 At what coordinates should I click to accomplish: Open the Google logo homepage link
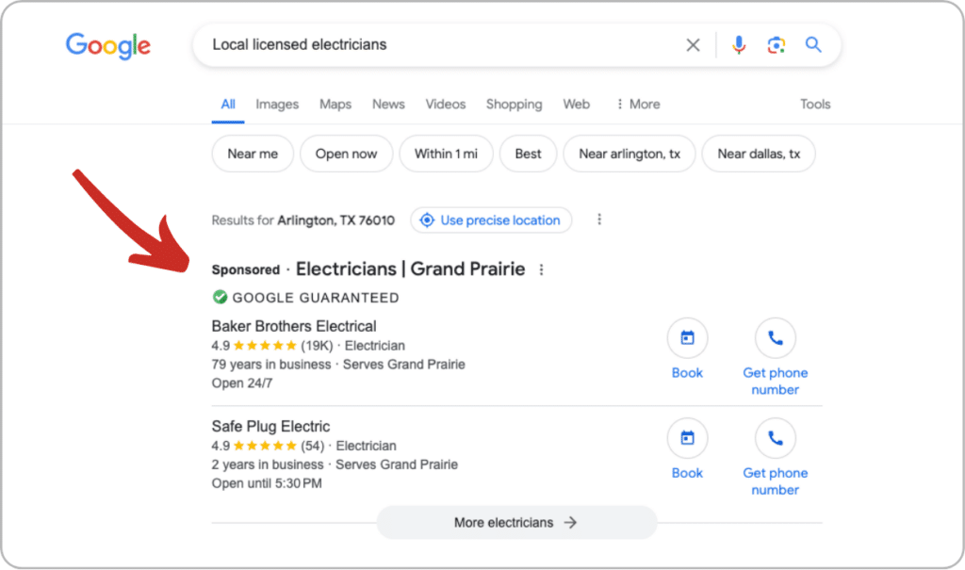(x=108, y=46)
